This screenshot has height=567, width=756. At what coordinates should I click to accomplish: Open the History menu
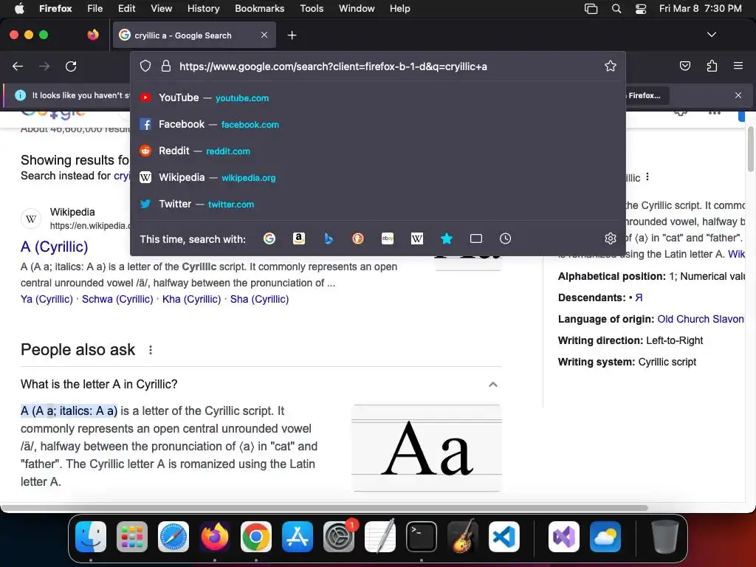[203, 9]
